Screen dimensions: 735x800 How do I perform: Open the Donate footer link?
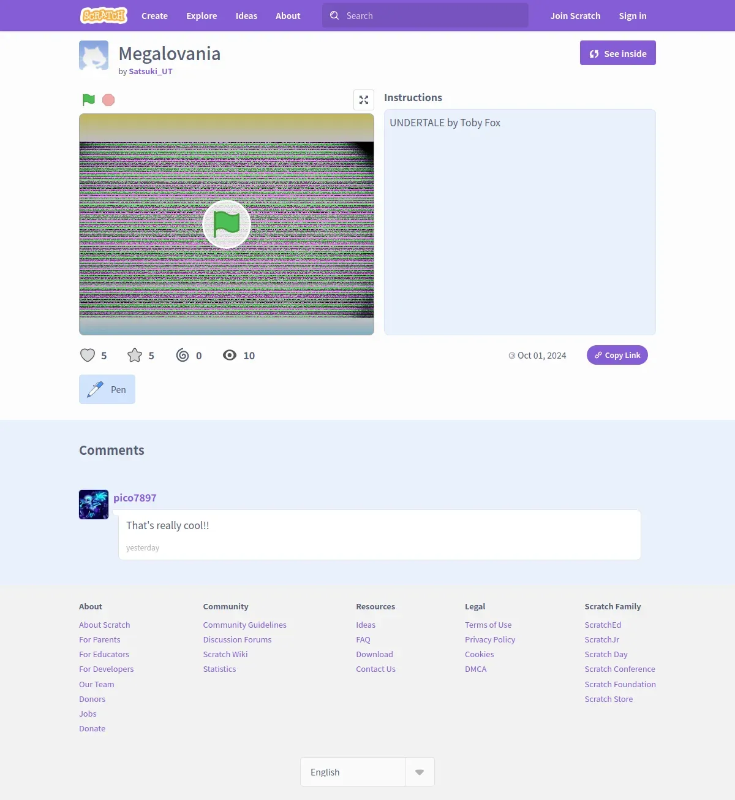coord(92,728)
